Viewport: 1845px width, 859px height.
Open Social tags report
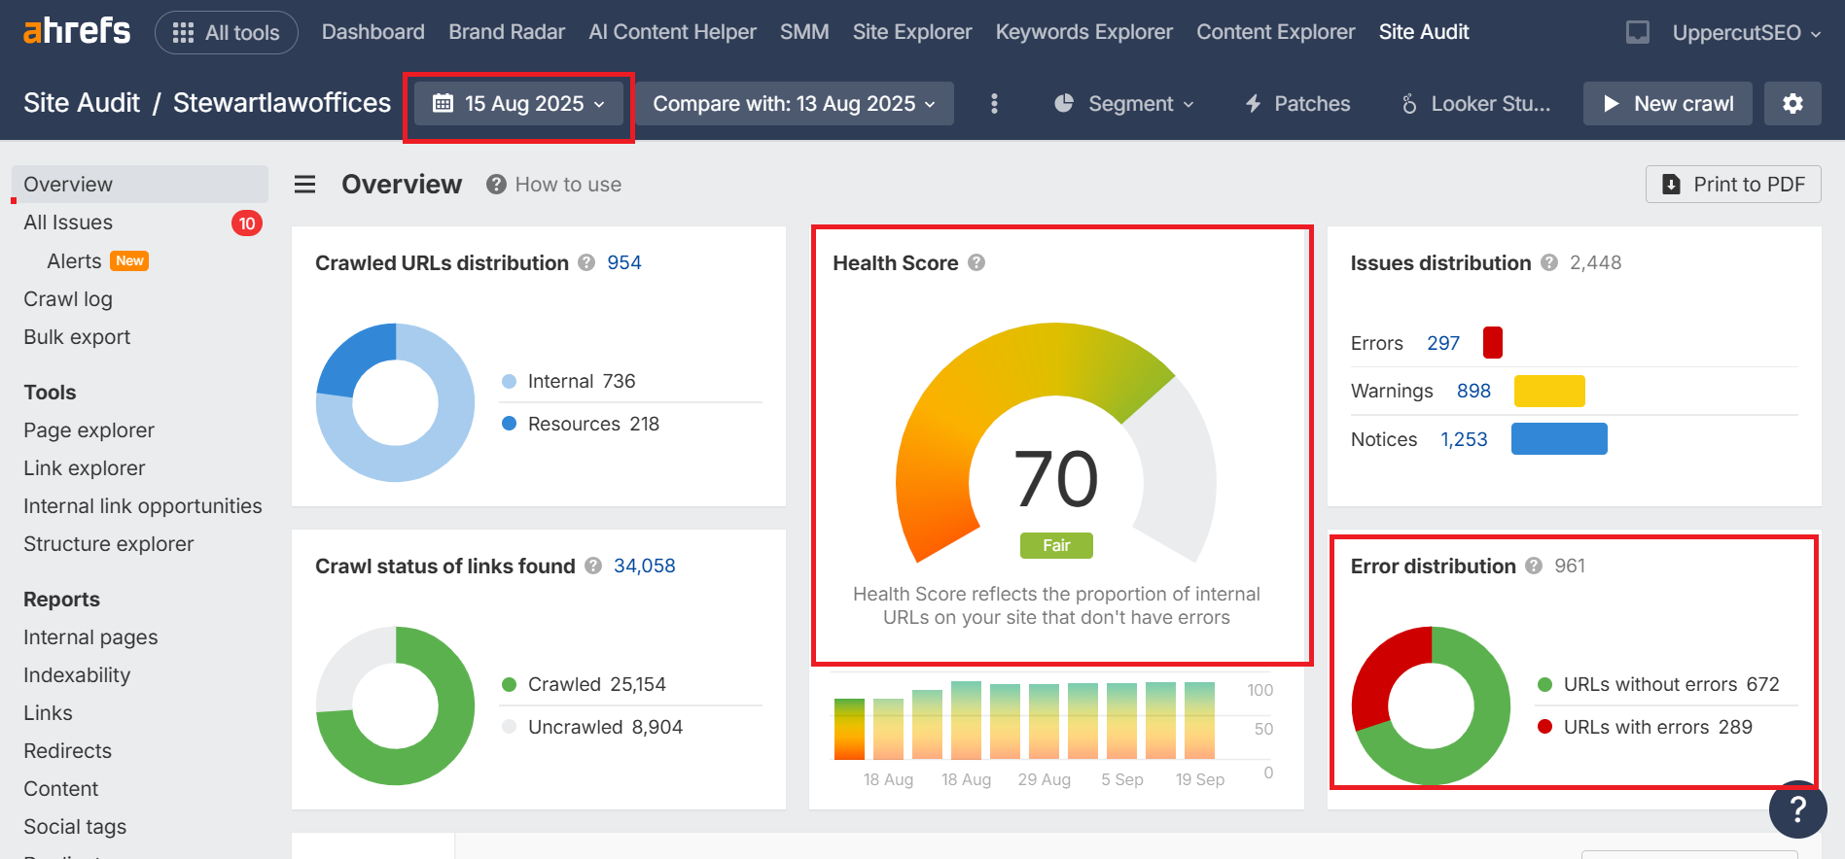[x=75, y=826]
